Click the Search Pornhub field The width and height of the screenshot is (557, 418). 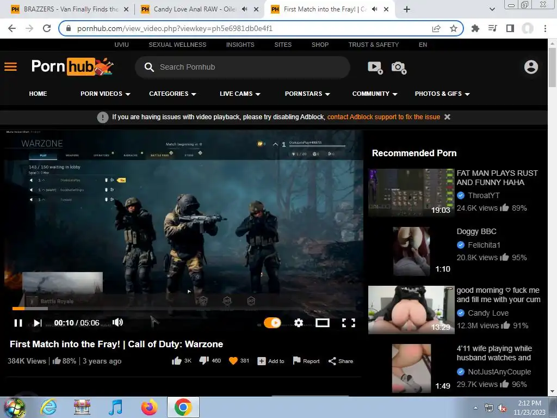(243, 67)
